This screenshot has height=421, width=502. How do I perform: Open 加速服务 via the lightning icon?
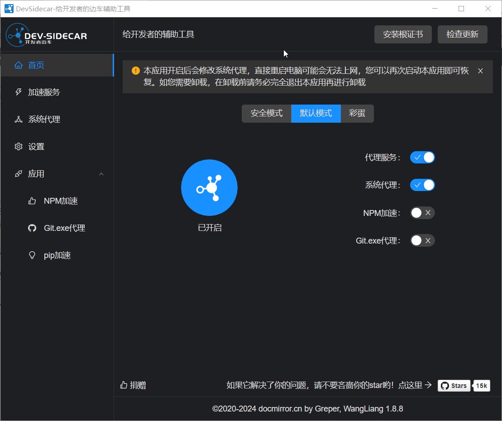coord(18,92)
